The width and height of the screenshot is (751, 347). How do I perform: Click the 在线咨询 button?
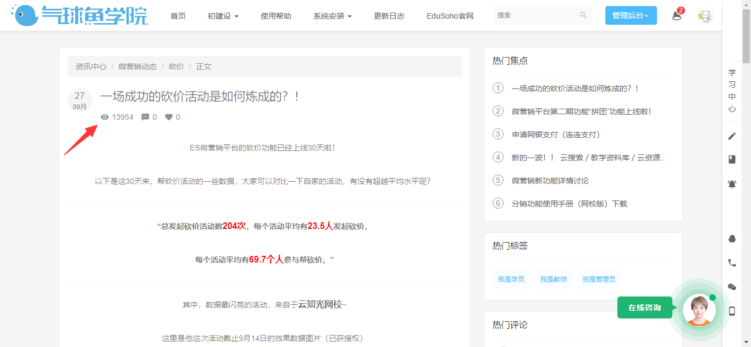pos(644,307)
